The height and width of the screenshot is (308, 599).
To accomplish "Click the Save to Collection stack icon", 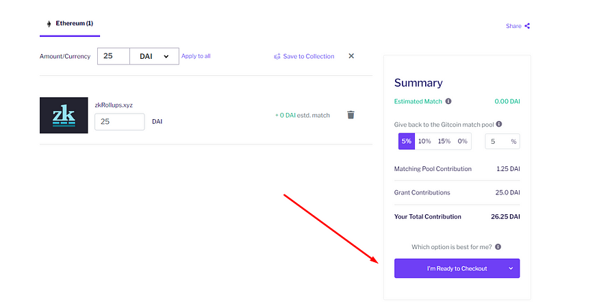I will coord(277,57).
